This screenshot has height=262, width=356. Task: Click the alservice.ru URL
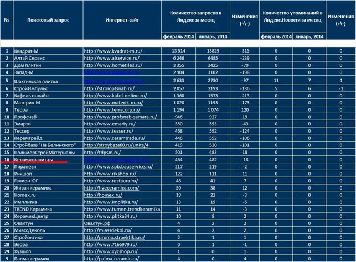111,57
